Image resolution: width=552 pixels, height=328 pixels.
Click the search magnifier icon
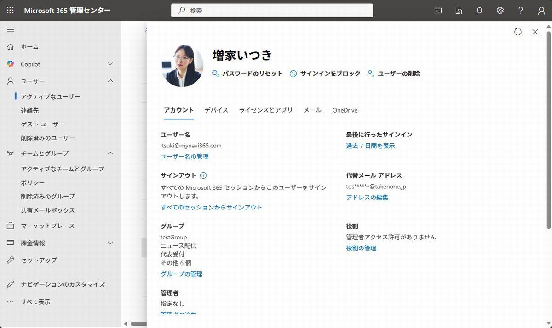[x=182, y=10]
